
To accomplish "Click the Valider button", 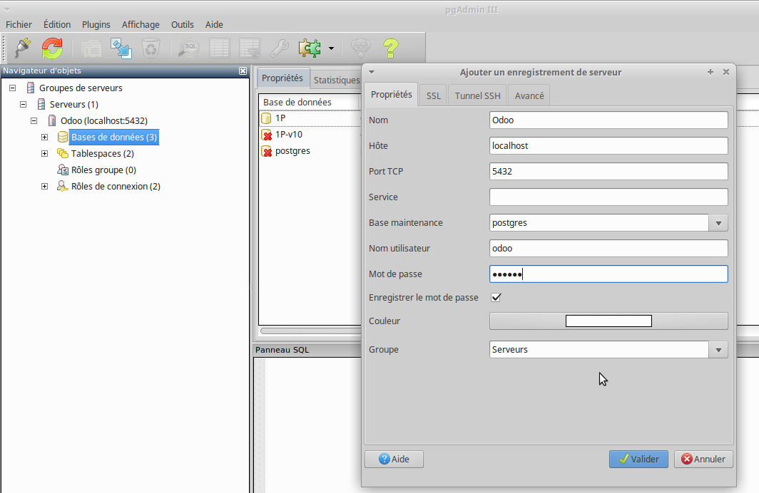I will coord(638,460).
